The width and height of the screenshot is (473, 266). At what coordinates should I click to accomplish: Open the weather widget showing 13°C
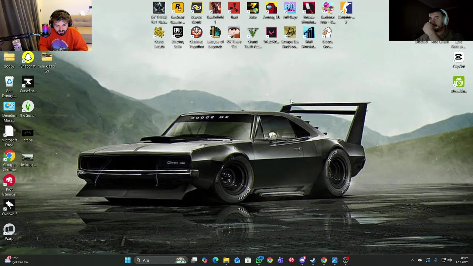(x=16, y=260)
